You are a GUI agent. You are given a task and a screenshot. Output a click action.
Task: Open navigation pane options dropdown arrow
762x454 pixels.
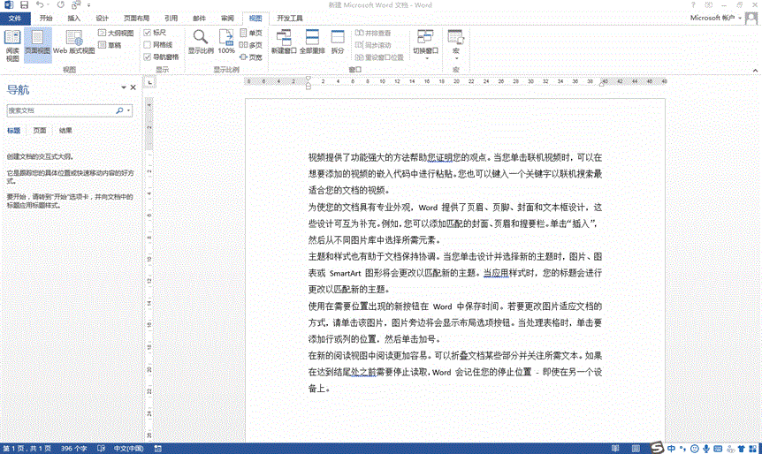[124, 88]
